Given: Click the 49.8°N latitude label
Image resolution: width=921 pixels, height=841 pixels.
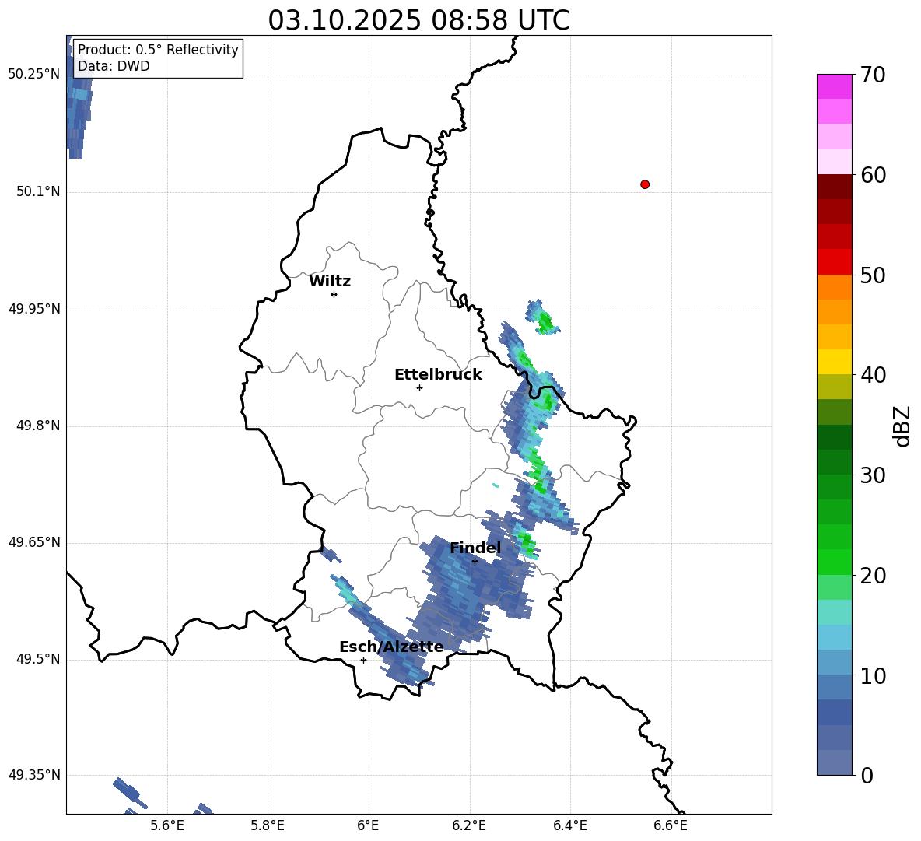Looking at the screenshot, I should point(38,426).
